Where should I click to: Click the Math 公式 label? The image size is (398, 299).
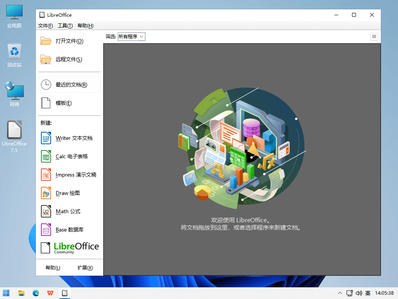click(68, 211)
